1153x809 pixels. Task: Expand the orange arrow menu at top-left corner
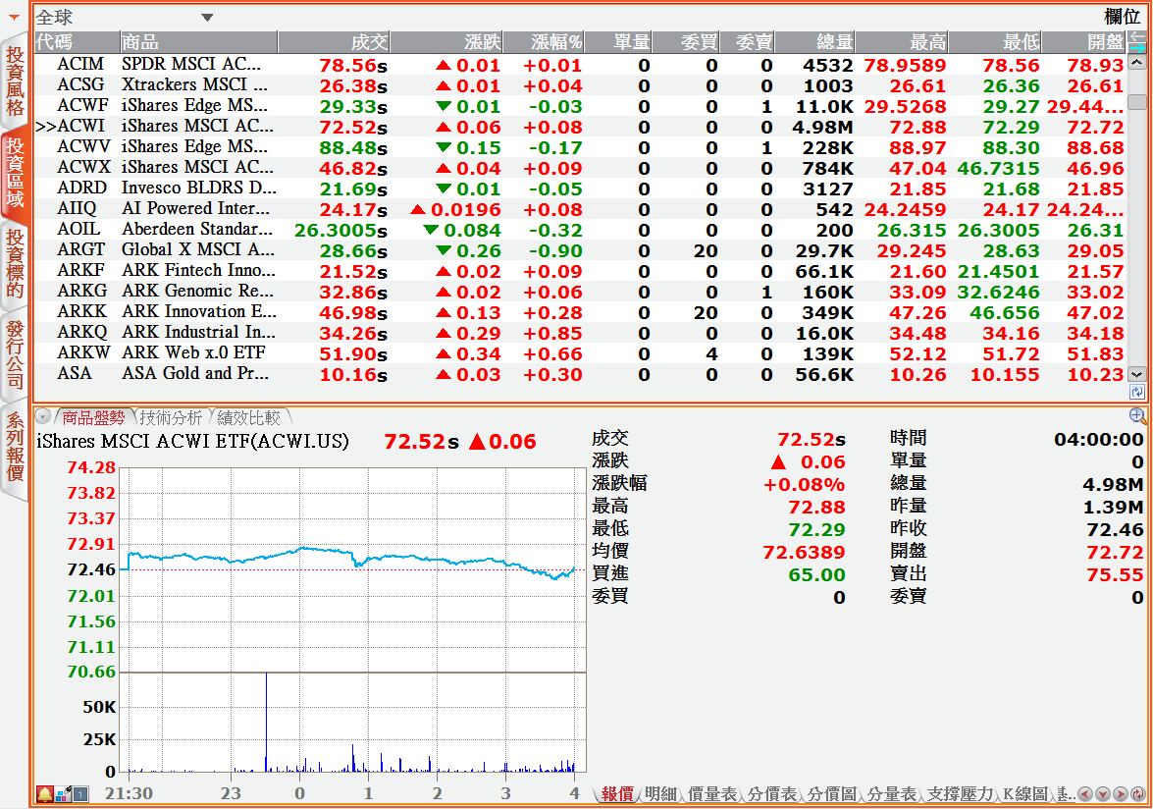click(14, 17)
